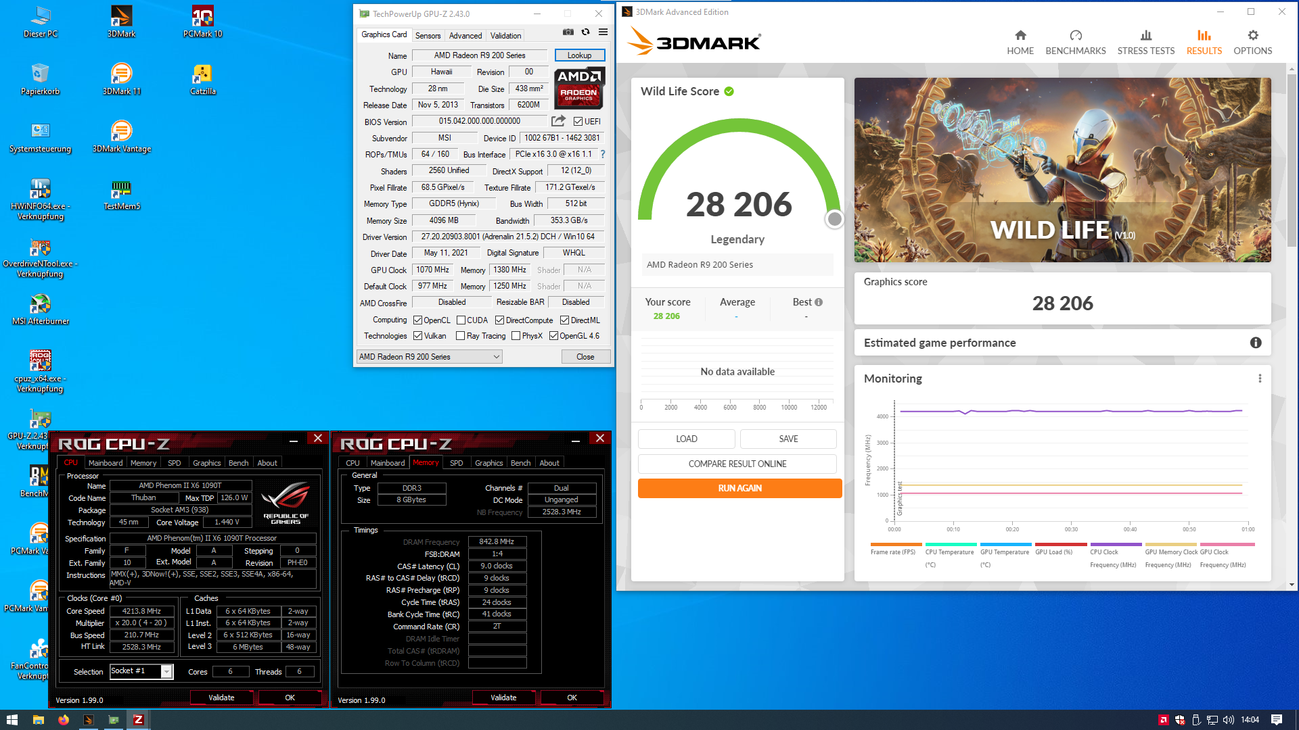1299x730 pixels.
Task: Open Firefox from the taskbar
Action: 63,720
